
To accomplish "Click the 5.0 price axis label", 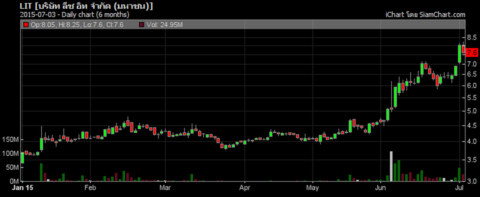I will [471, 111].
